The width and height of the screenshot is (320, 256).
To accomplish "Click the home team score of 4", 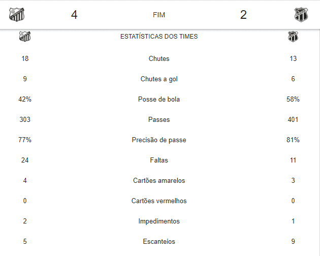I will point(74,15).
